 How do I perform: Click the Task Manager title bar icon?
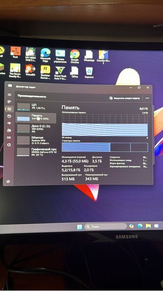(x=10, y=86)
